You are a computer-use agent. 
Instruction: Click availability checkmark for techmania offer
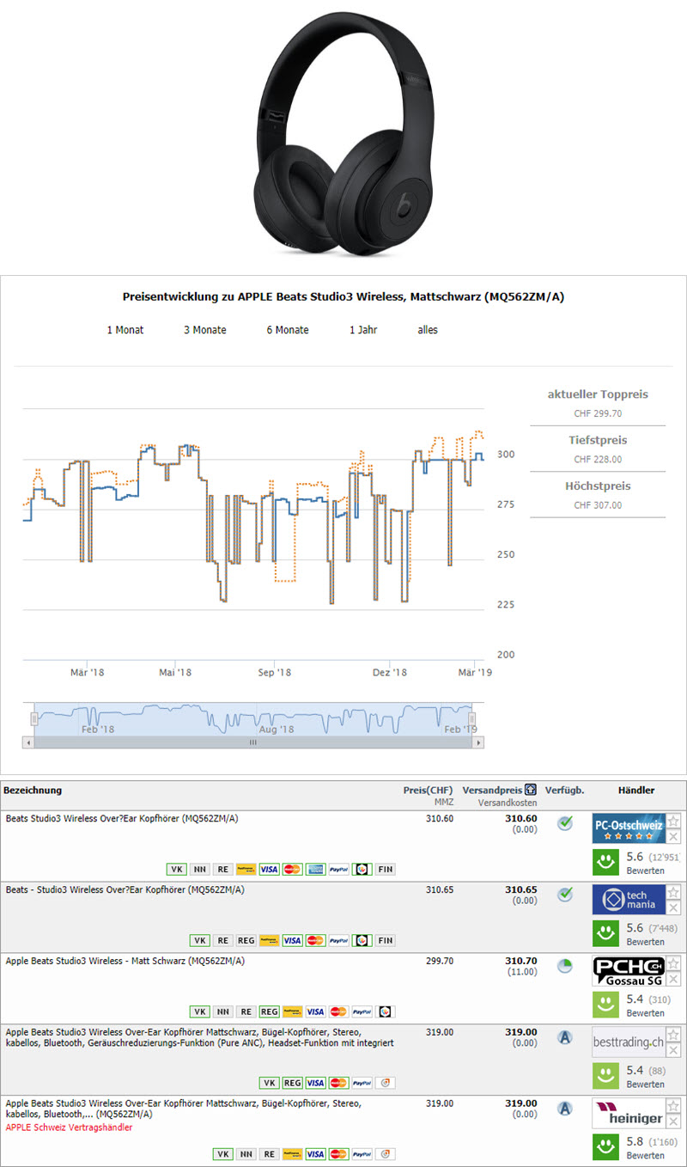click(x=564, y=895)
